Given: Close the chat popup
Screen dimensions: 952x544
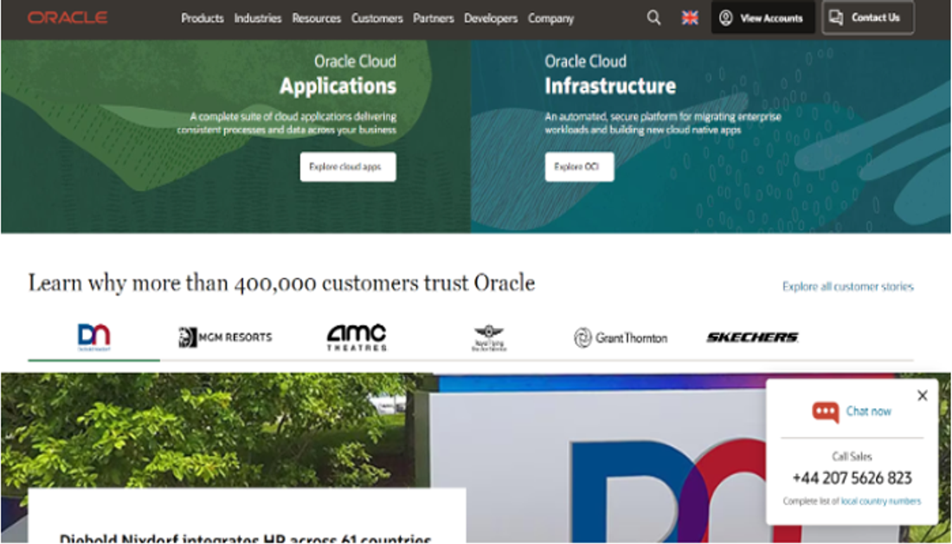Looking at the screenshot, I should tap(923, 395).
